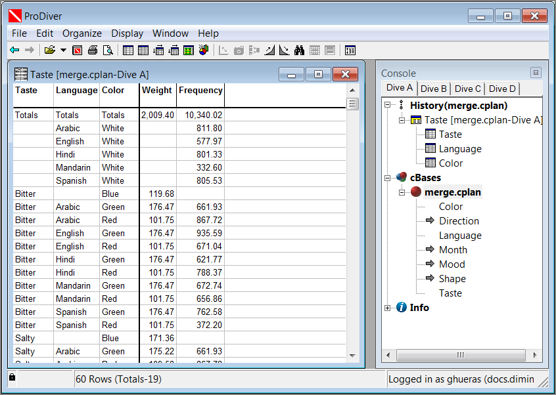Click the rightmost dialog toolbar icon
The width and height of the screenshot is (556, 395).
pyautogui.click(x=350, y=50)
